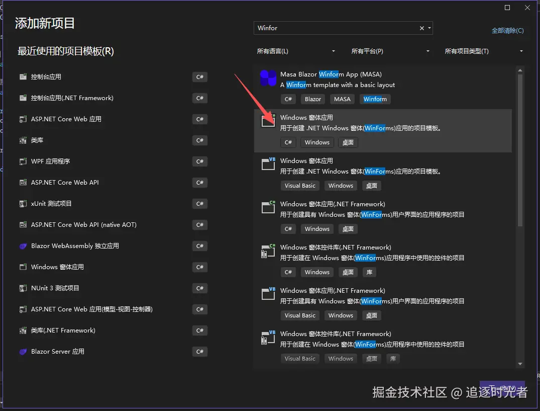
Task: Choose Windows 窗体应用(.NET Framework) C# title
Action: (333, 204)
